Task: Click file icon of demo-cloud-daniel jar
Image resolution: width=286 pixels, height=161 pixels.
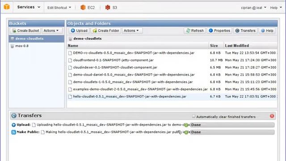Action: [70, 75]
